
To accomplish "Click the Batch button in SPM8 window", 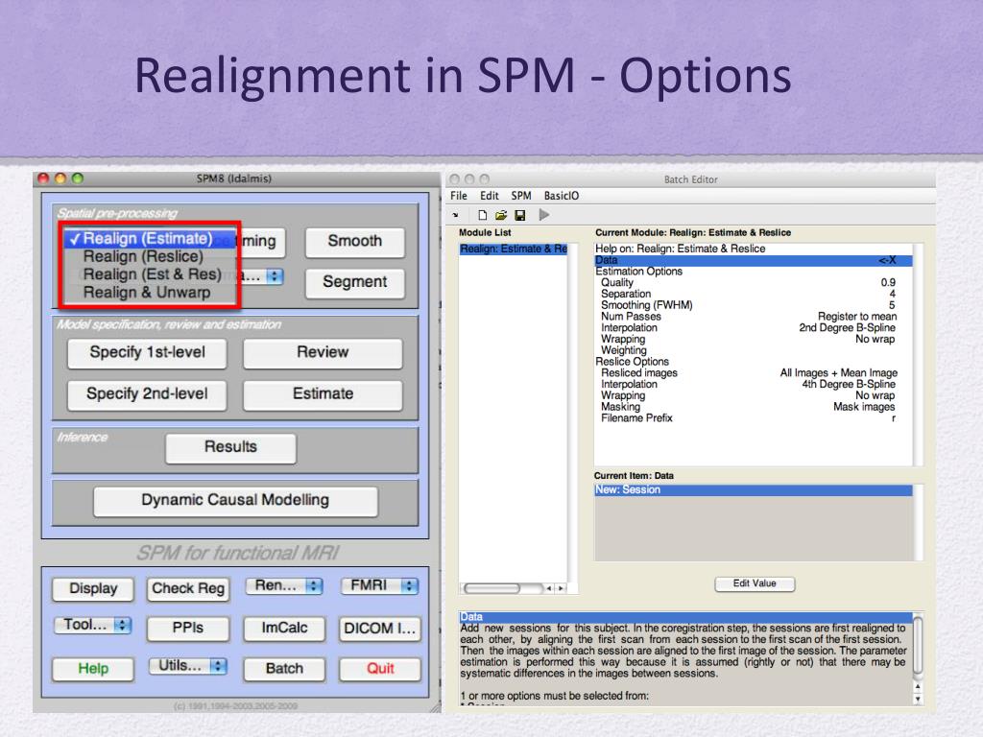I will click(284, 669).
